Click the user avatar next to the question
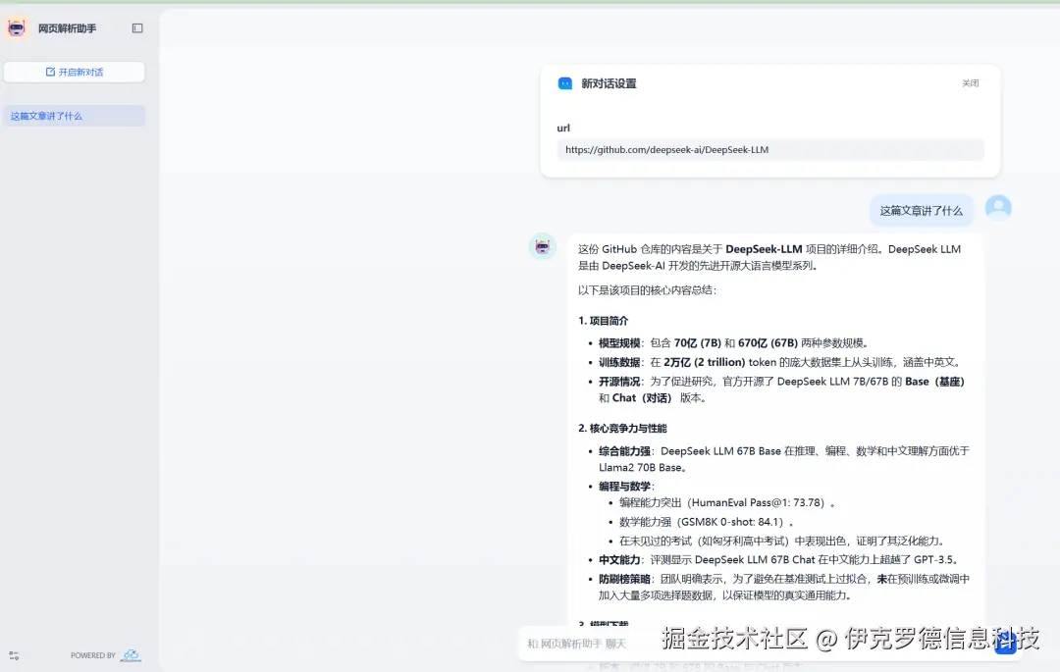The width and height of the screenshot is (1060, 672). point(998,208)
